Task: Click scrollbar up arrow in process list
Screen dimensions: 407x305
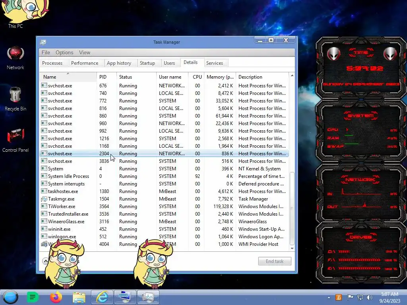Action: (x=292, y=75)
